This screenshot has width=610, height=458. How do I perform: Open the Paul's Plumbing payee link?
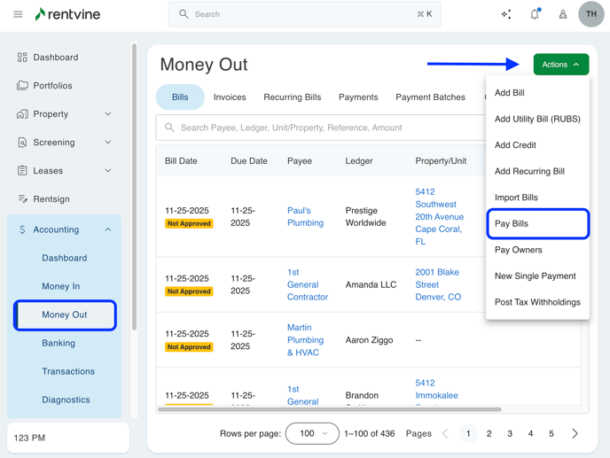point(305,217)
